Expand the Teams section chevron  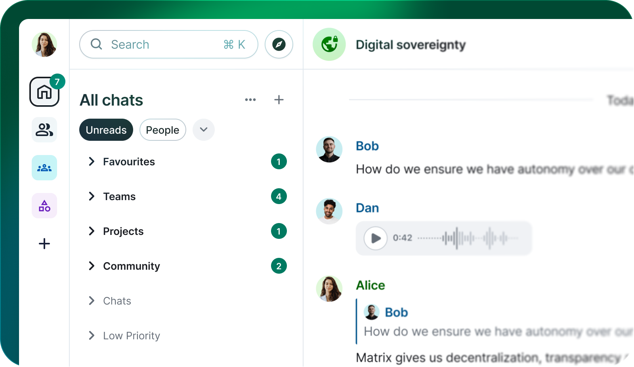[x=92, y=196]
